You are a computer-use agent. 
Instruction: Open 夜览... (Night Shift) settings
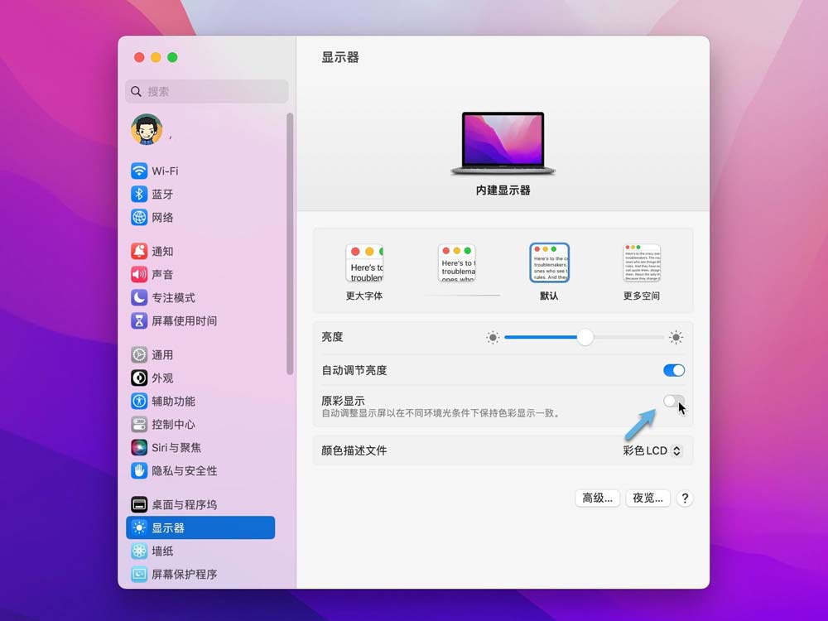pos(647,498)
